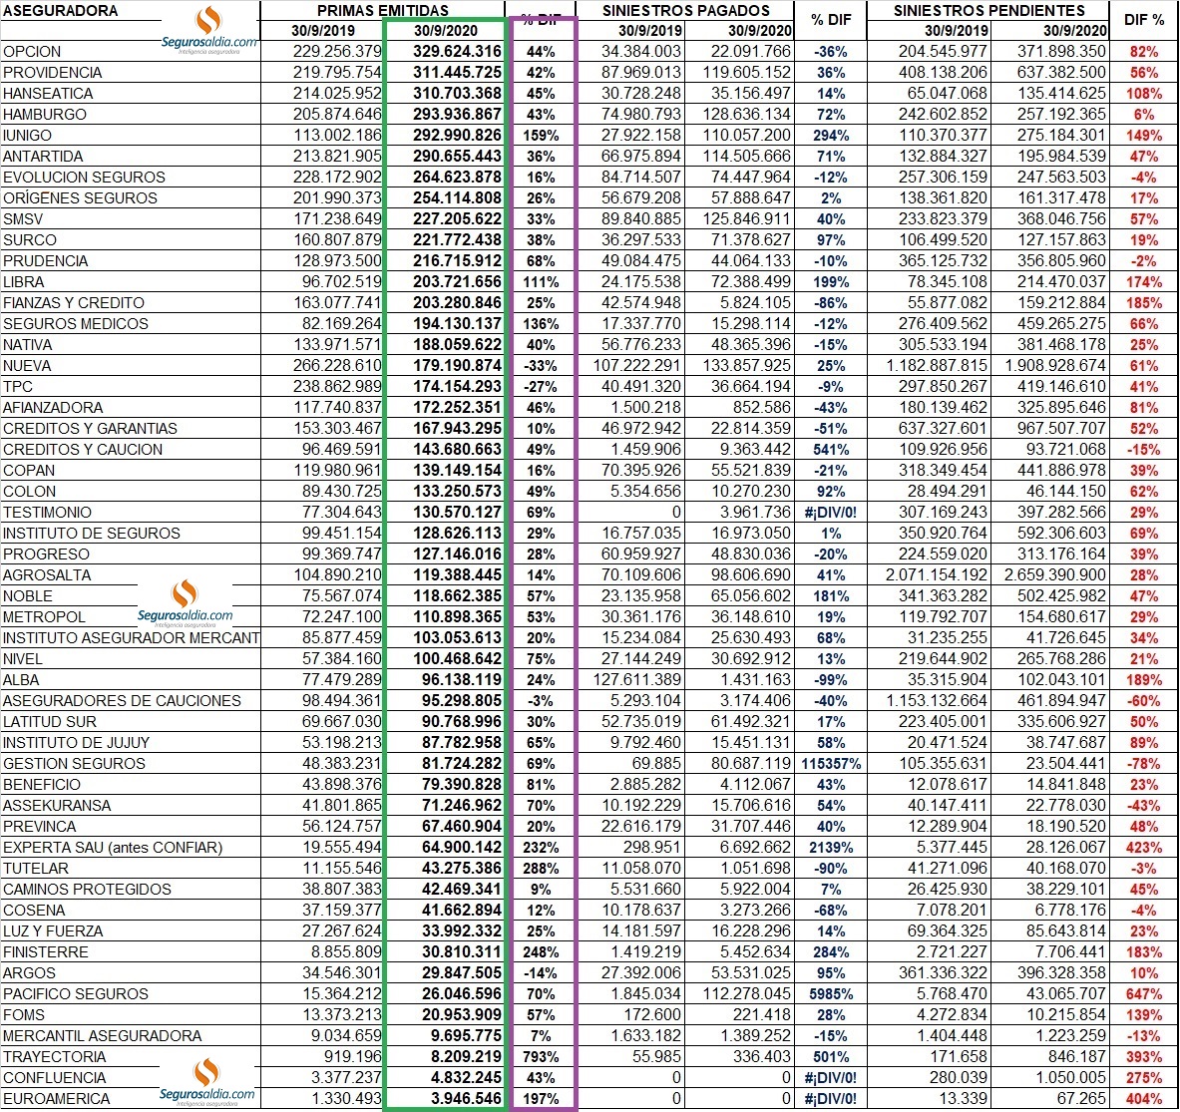This screenshot has width=1180, height=1112.
Task: Click AGROSALTA's pending claims value 2.659.390.900
Action: point(1056,575)
